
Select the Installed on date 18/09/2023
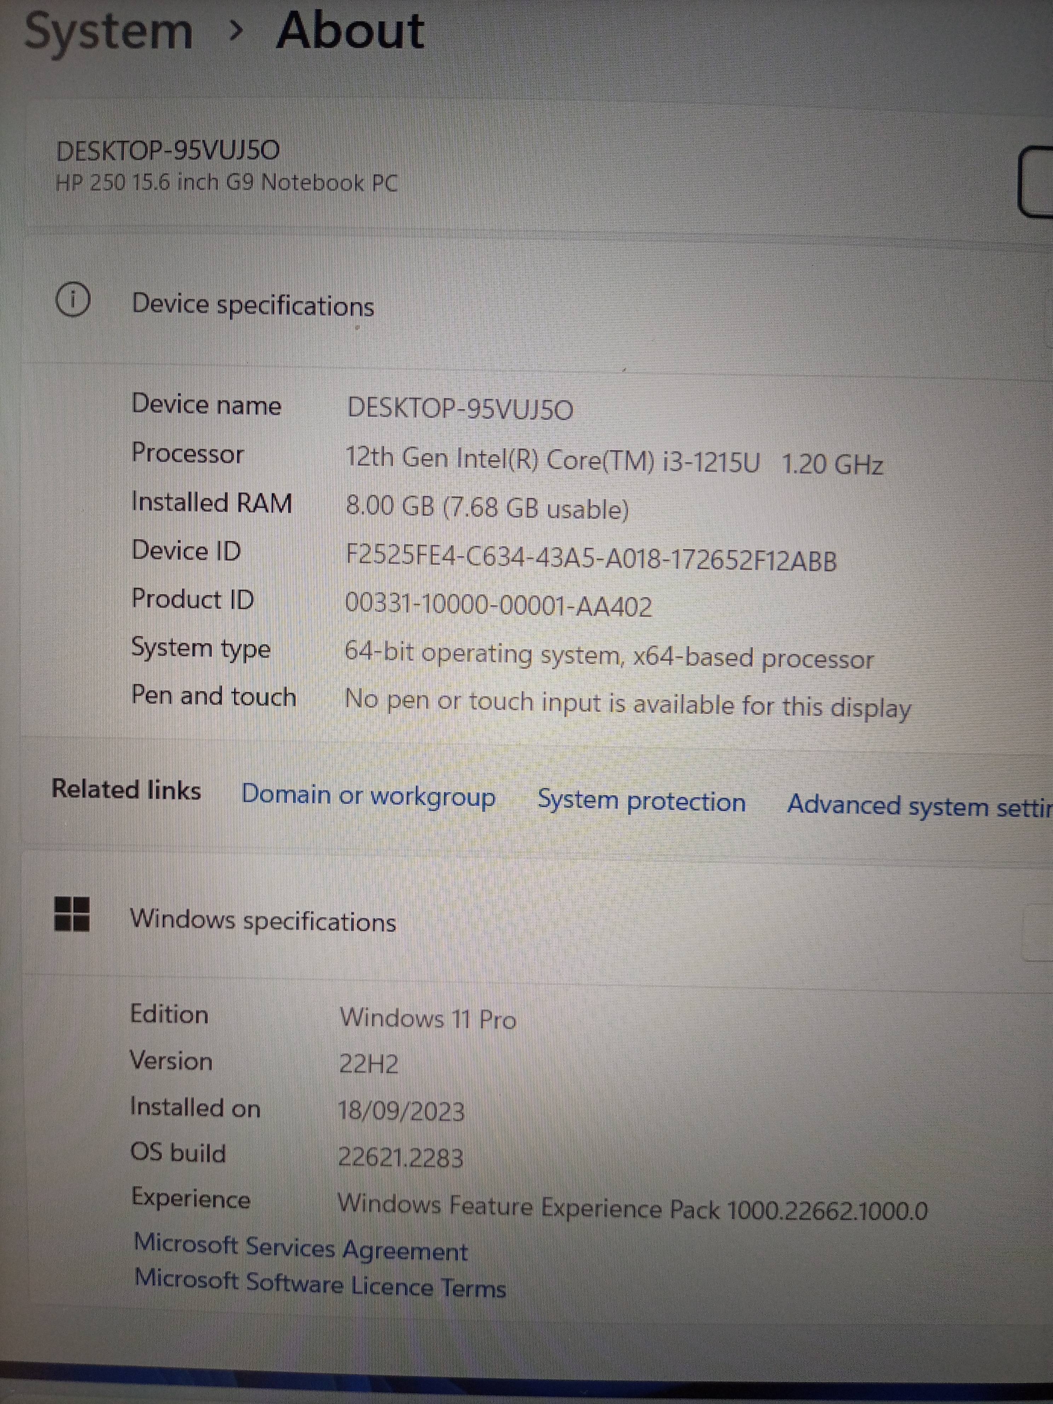(401, 1111)
